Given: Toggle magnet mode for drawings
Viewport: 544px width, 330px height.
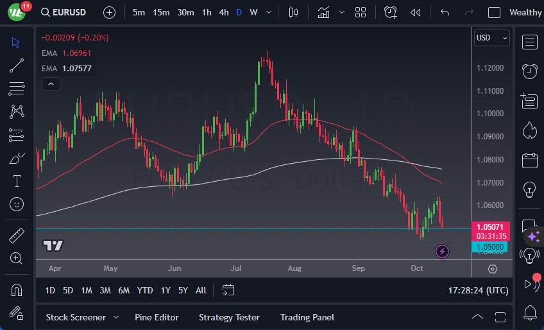Looking at the screenshot, I should coord(17,290).
